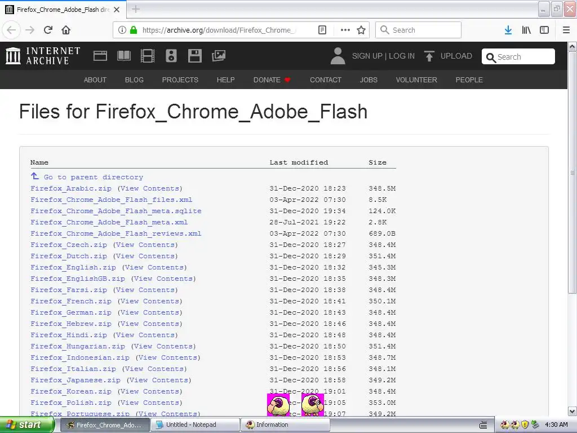Reload the current page

48,30
